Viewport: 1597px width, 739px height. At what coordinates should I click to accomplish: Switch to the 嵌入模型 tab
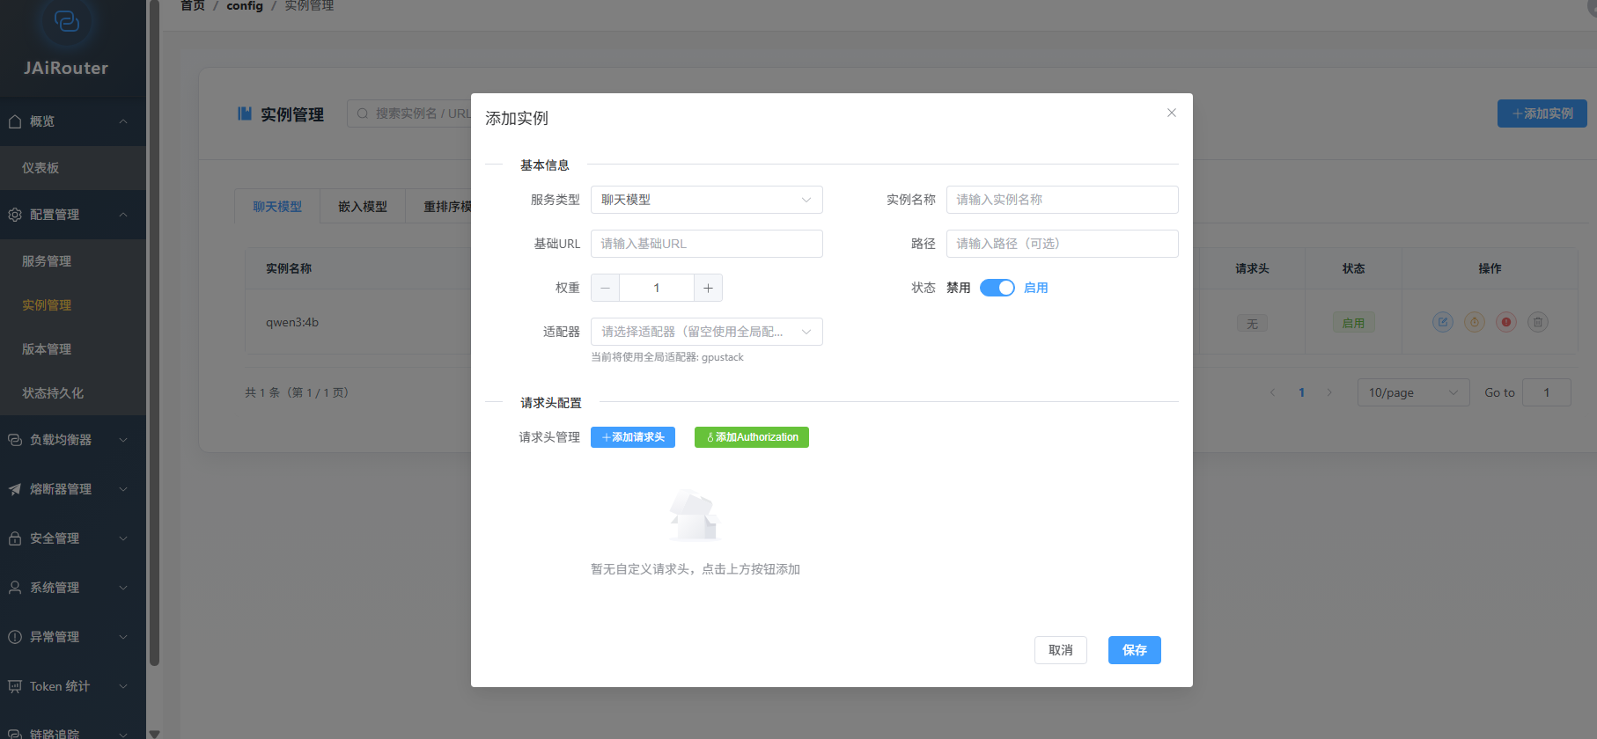coord(363,207)
